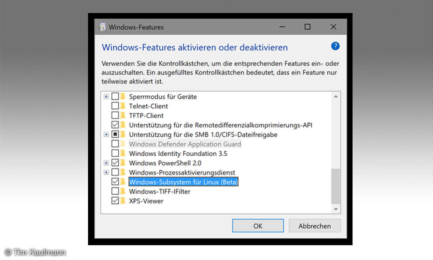The width and height of the screenshot is (433, 260).
Task: Click folder icon beside Remotedifferenzialkomprimierungs-API
Action: pyautogui.click(x=123, y=125)
